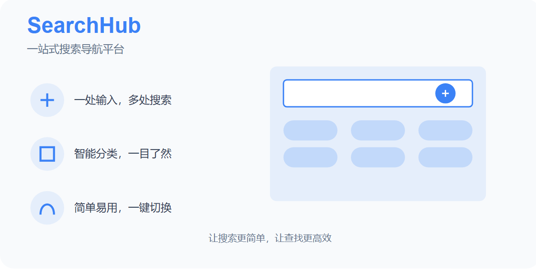Click the subtitle 一站式搜索导航平台
536x269 pixels.
pos(75,50)
